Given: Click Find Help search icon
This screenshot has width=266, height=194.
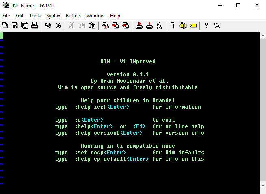Looking at the screenshot, I should 216,26.
